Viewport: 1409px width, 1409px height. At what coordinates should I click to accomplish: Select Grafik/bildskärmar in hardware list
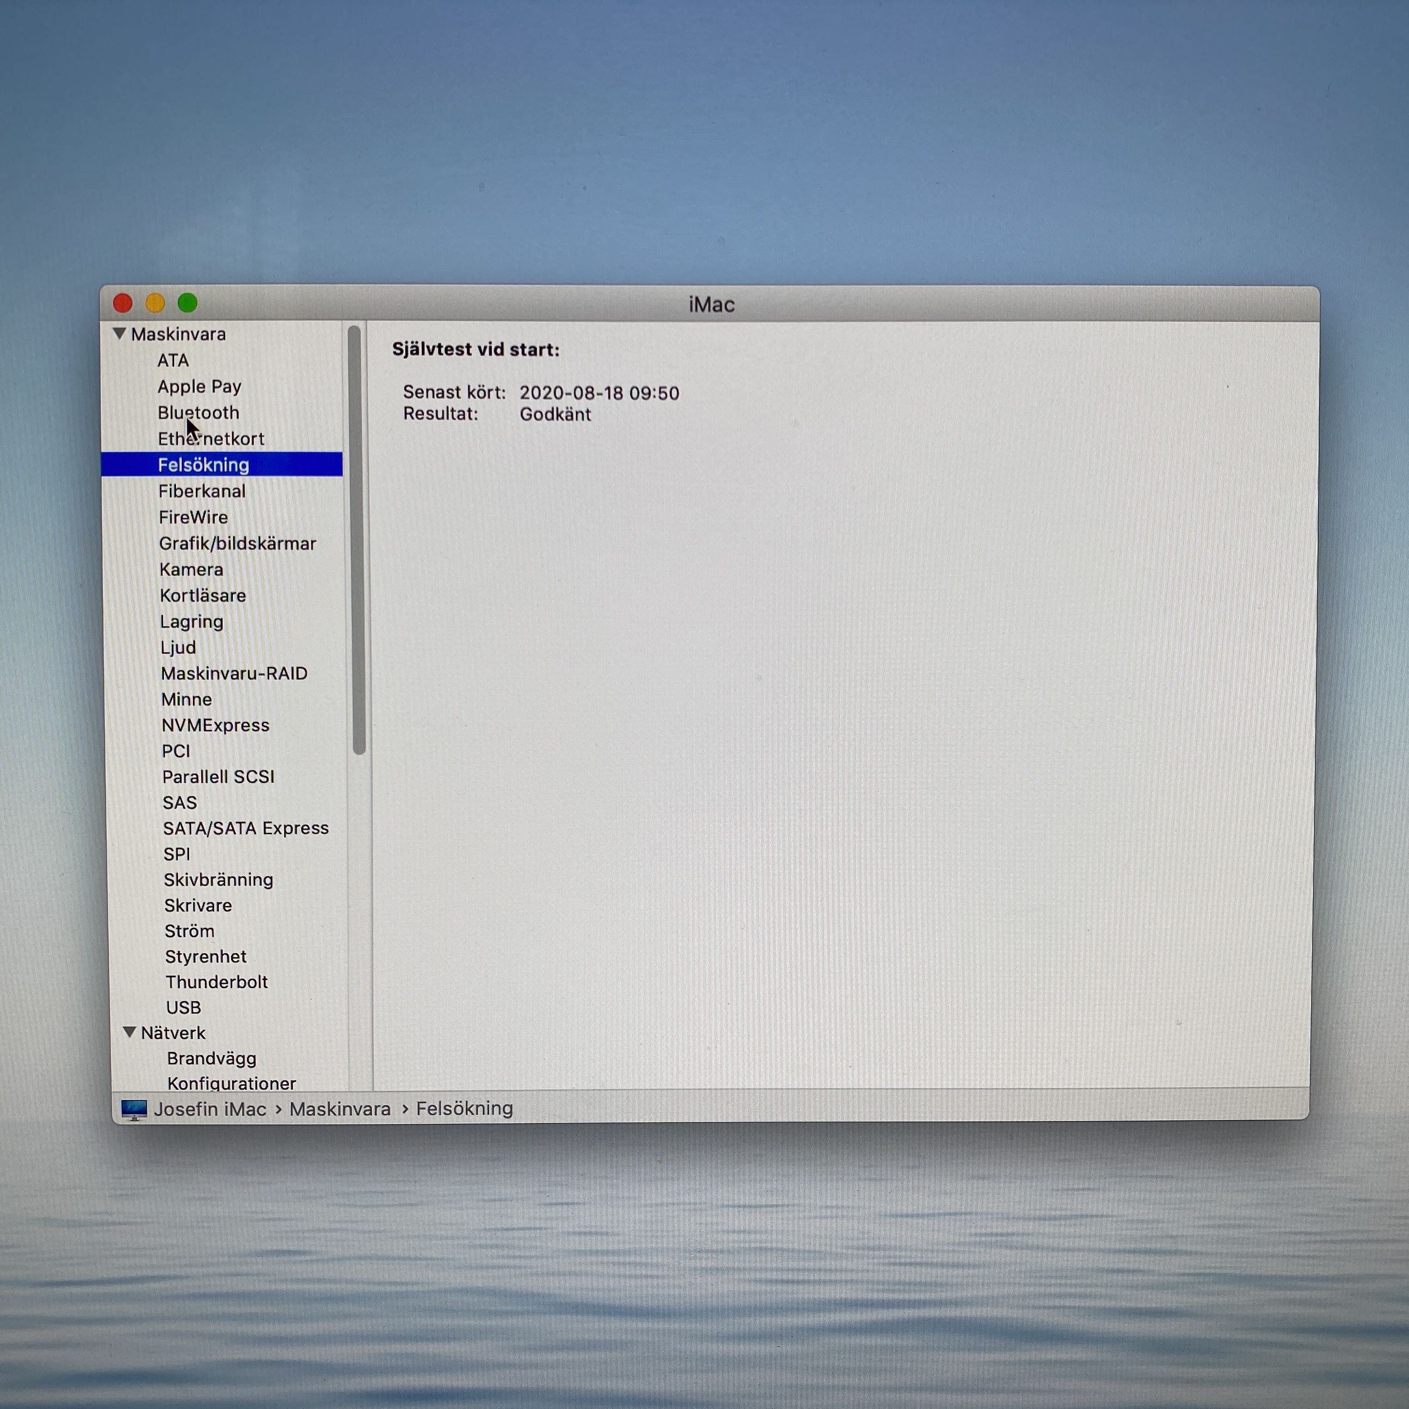[237, 543]
